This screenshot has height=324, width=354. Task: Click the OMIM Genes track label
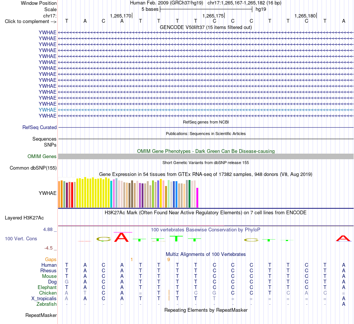[42, 156]
